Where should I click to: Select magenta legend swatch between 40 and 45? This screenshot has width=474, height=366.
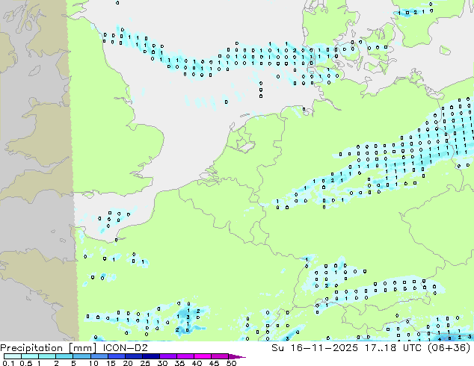(x=203, y=356)
